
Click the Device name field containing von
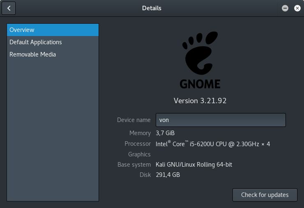pos(221,120)
